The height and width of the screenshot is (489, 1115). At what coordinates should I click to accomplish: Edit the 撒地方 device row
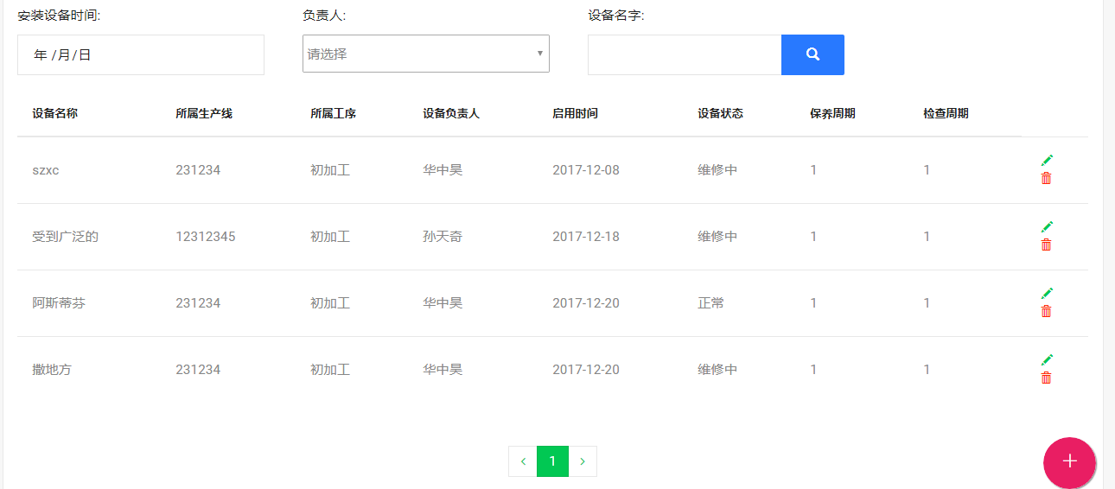(1047, 359)
